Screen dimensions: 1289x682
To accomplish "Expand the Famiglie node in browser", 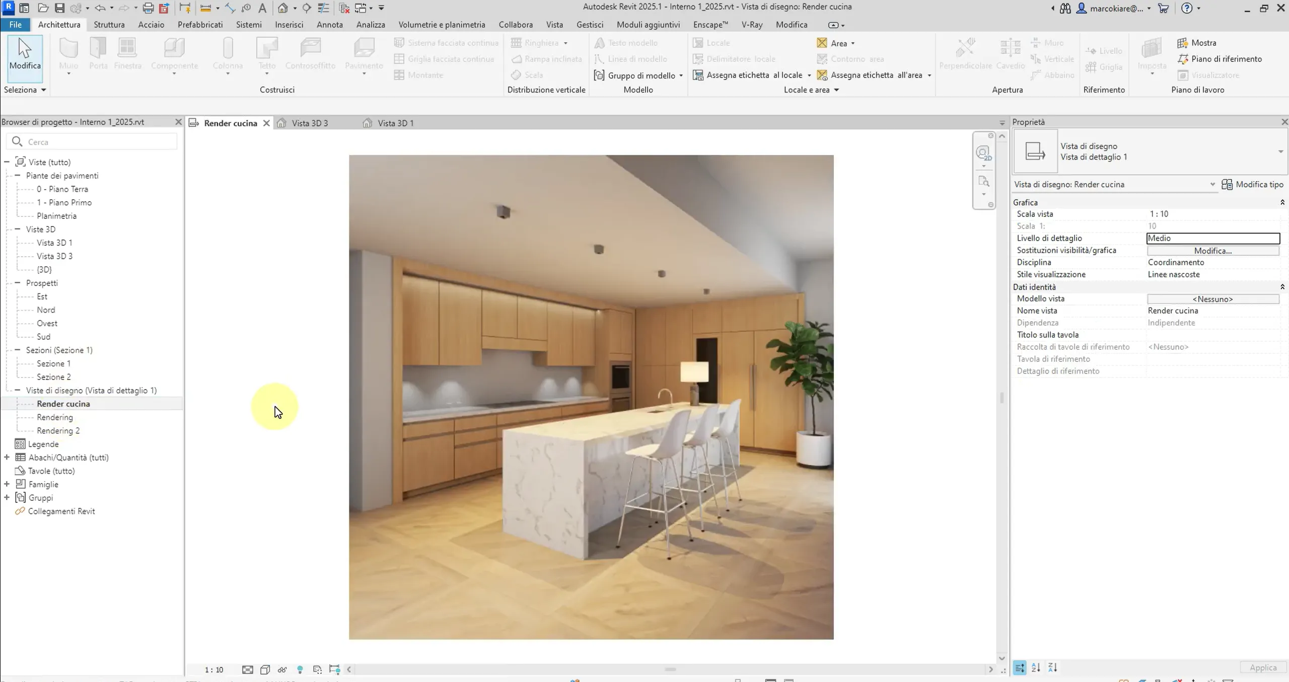I will (7, 484).
